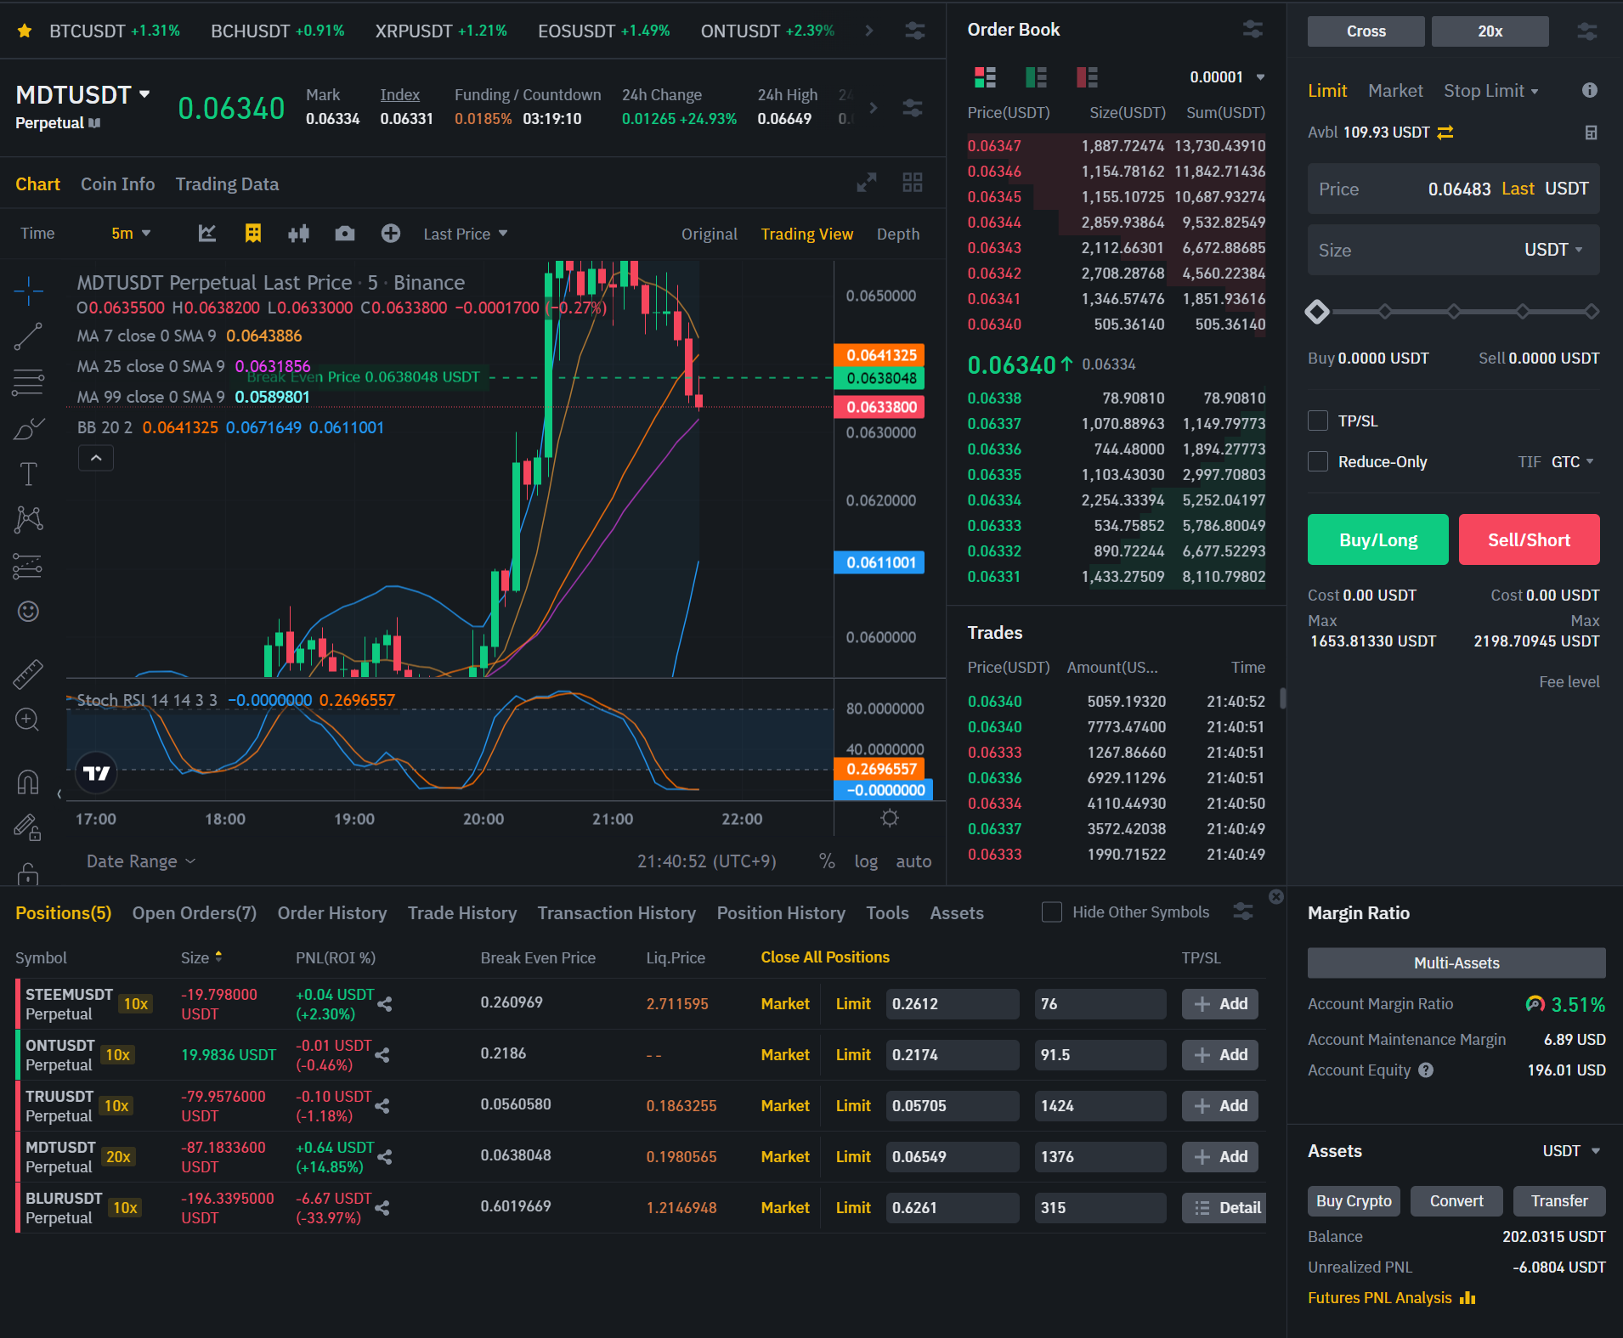The height and width of the screenshot is (1338, 1623).
Task: Switch chart to Original view
Action: 709,234
